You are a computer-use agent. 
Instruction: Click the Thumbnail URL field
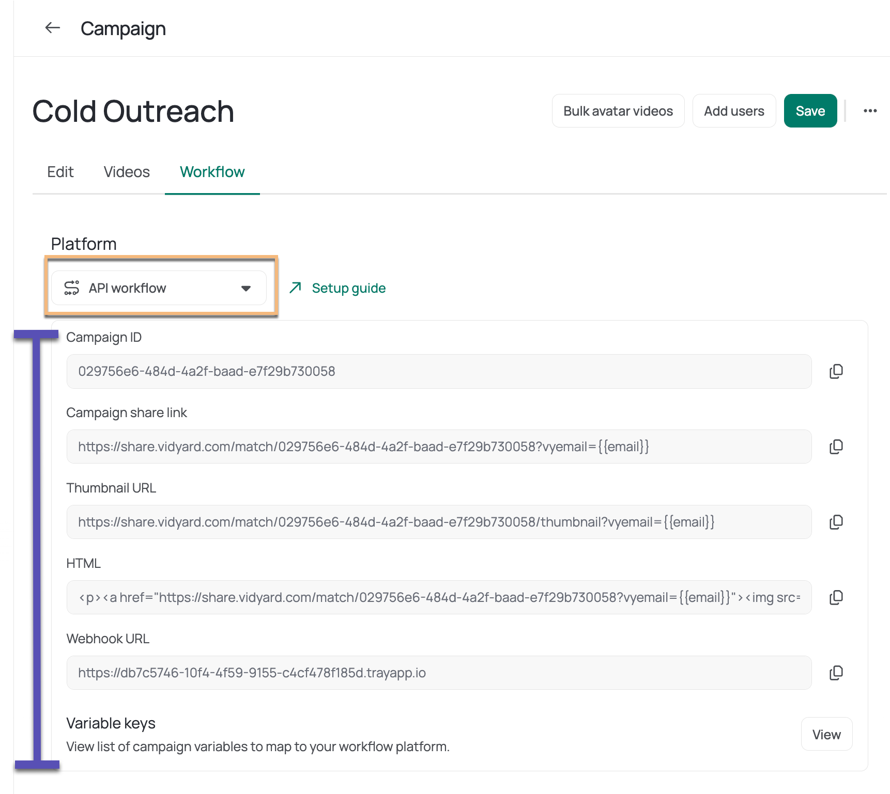[439, 522]
